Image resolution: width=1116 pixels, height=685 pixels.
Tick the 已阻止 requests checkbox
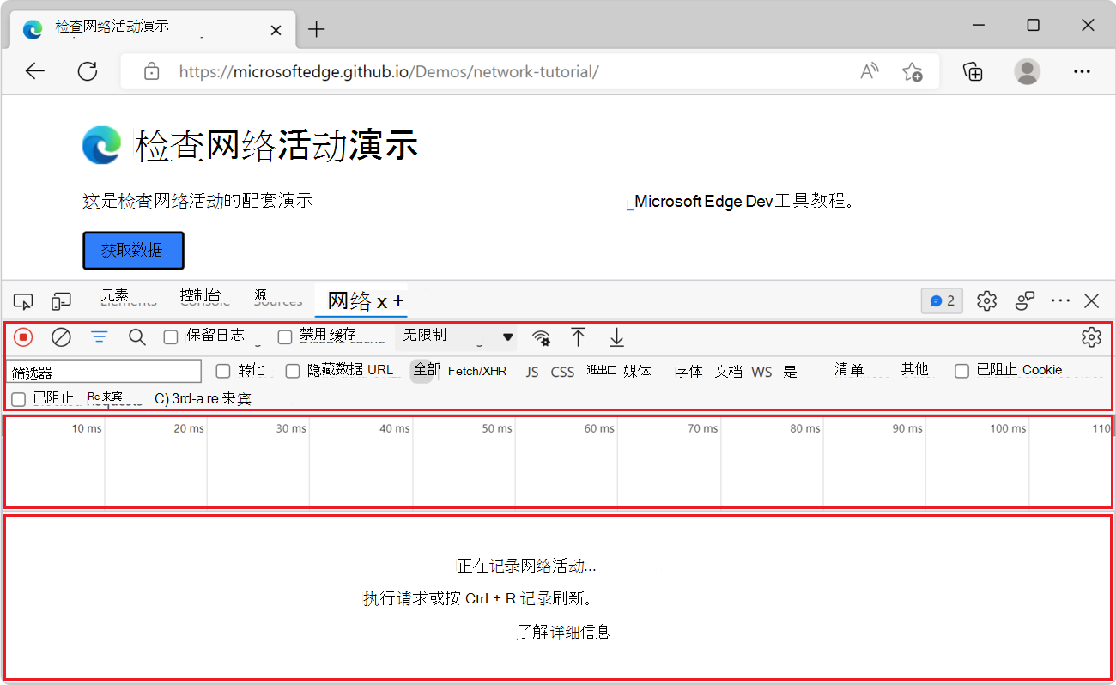pos(19,399)
